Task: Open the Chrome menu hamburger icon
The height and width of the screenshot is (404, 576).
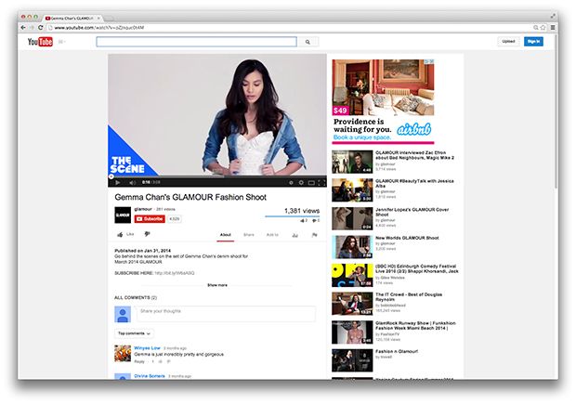Action: pos(553,28)
